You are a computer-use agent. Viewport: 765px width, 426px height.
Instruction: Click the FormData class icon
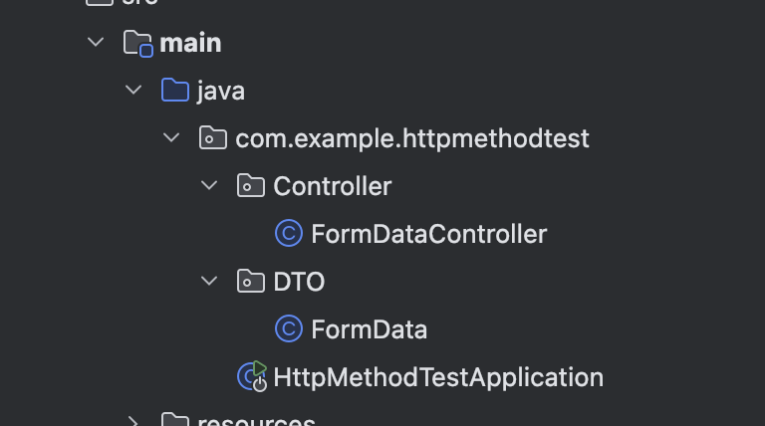tap(289, 328)
